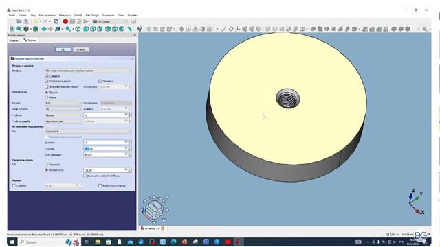Enable the 'Пользовательская резьба' checkbox
440x247 pixels.
(x=47, y=87)
